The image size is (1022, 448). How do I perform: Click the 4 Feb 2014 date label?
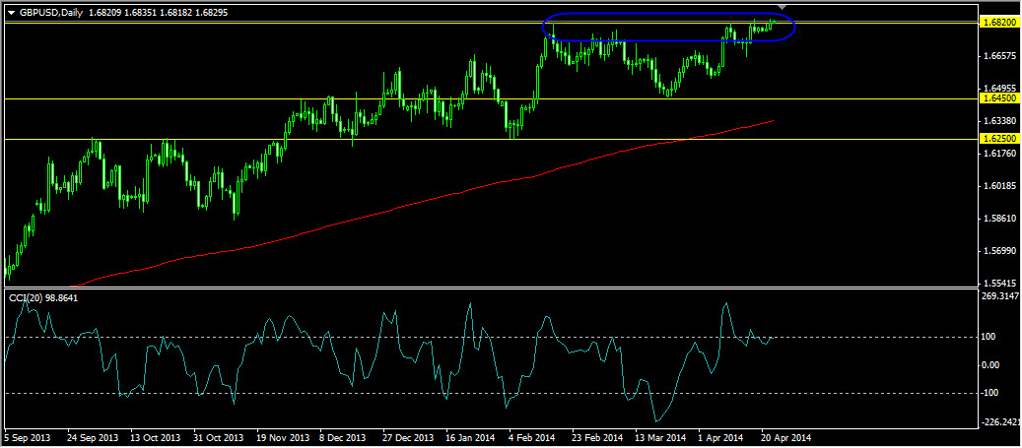532,437
